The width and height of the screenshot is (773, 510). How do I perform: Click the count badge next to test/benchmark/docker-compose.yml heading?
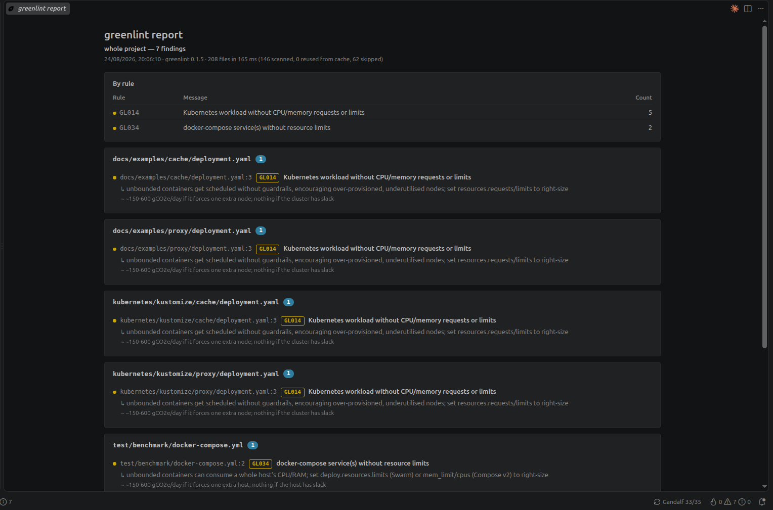[x=252, y=445]
